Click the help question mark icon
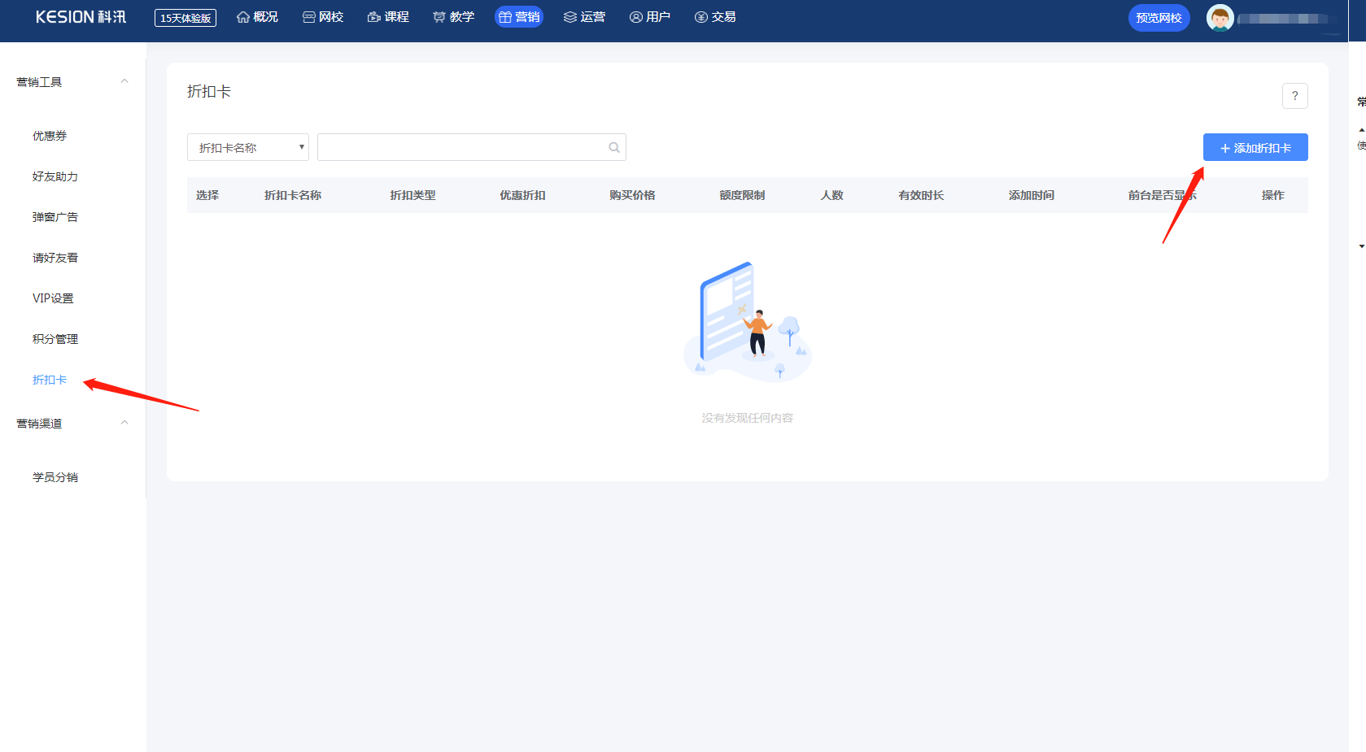 [x=1294, y=96]
